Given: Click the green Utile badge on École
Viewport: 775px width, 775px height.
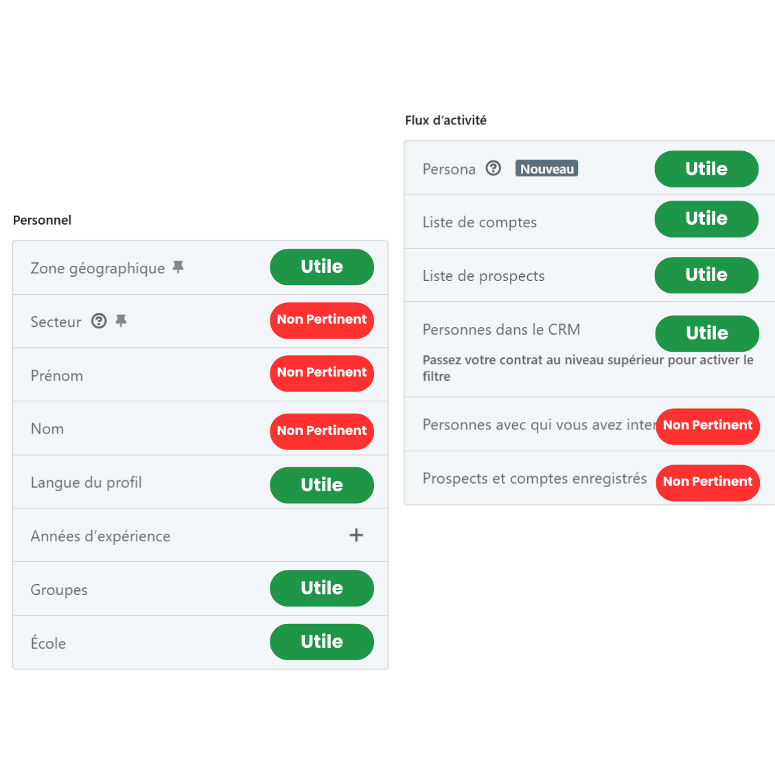Looking at the screenshot, I should click(321, 642).
